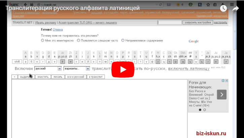The height and width of the screenshot is (138, 244).
Task: Open the варианты dropdown
Action: [77, 68]
